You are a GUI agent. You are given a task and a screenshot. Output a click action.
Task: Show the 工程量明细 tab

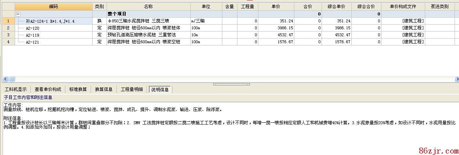pyautogui.click(x=132, y=89)
